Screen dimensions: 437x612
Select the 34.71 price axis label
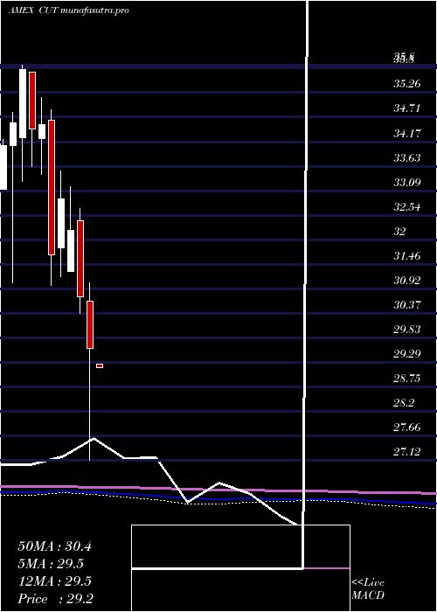point(407,108)
